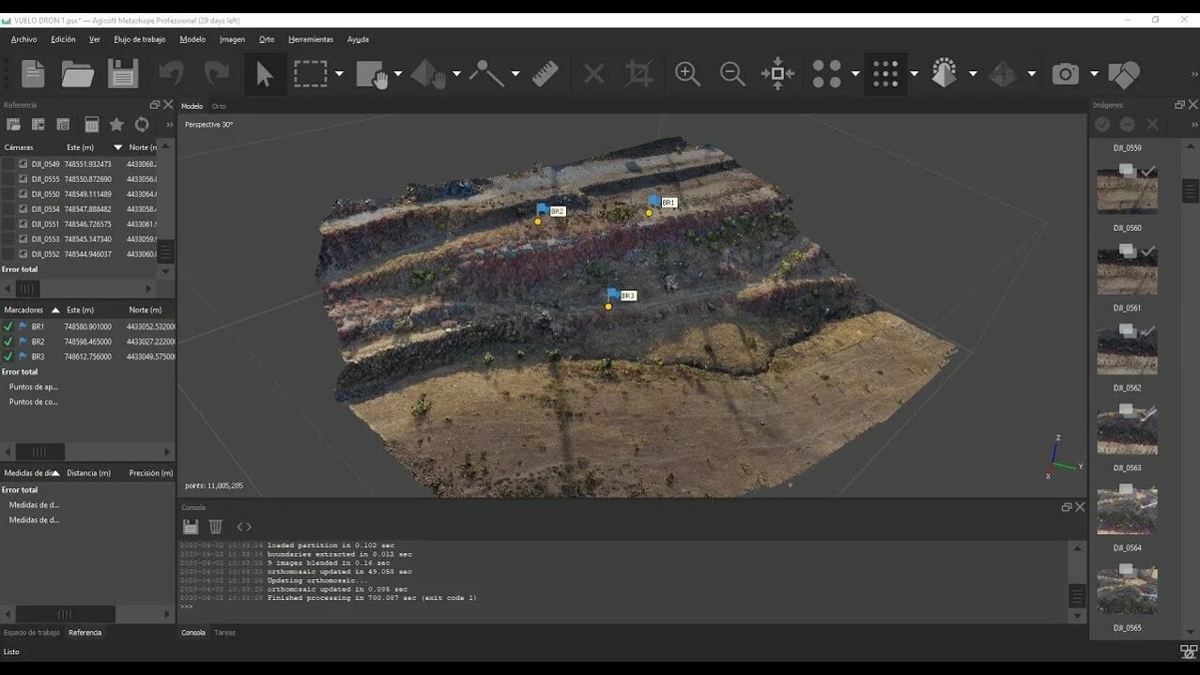Open the rectangle selection tool dropdown arrow

pos(339,73)
